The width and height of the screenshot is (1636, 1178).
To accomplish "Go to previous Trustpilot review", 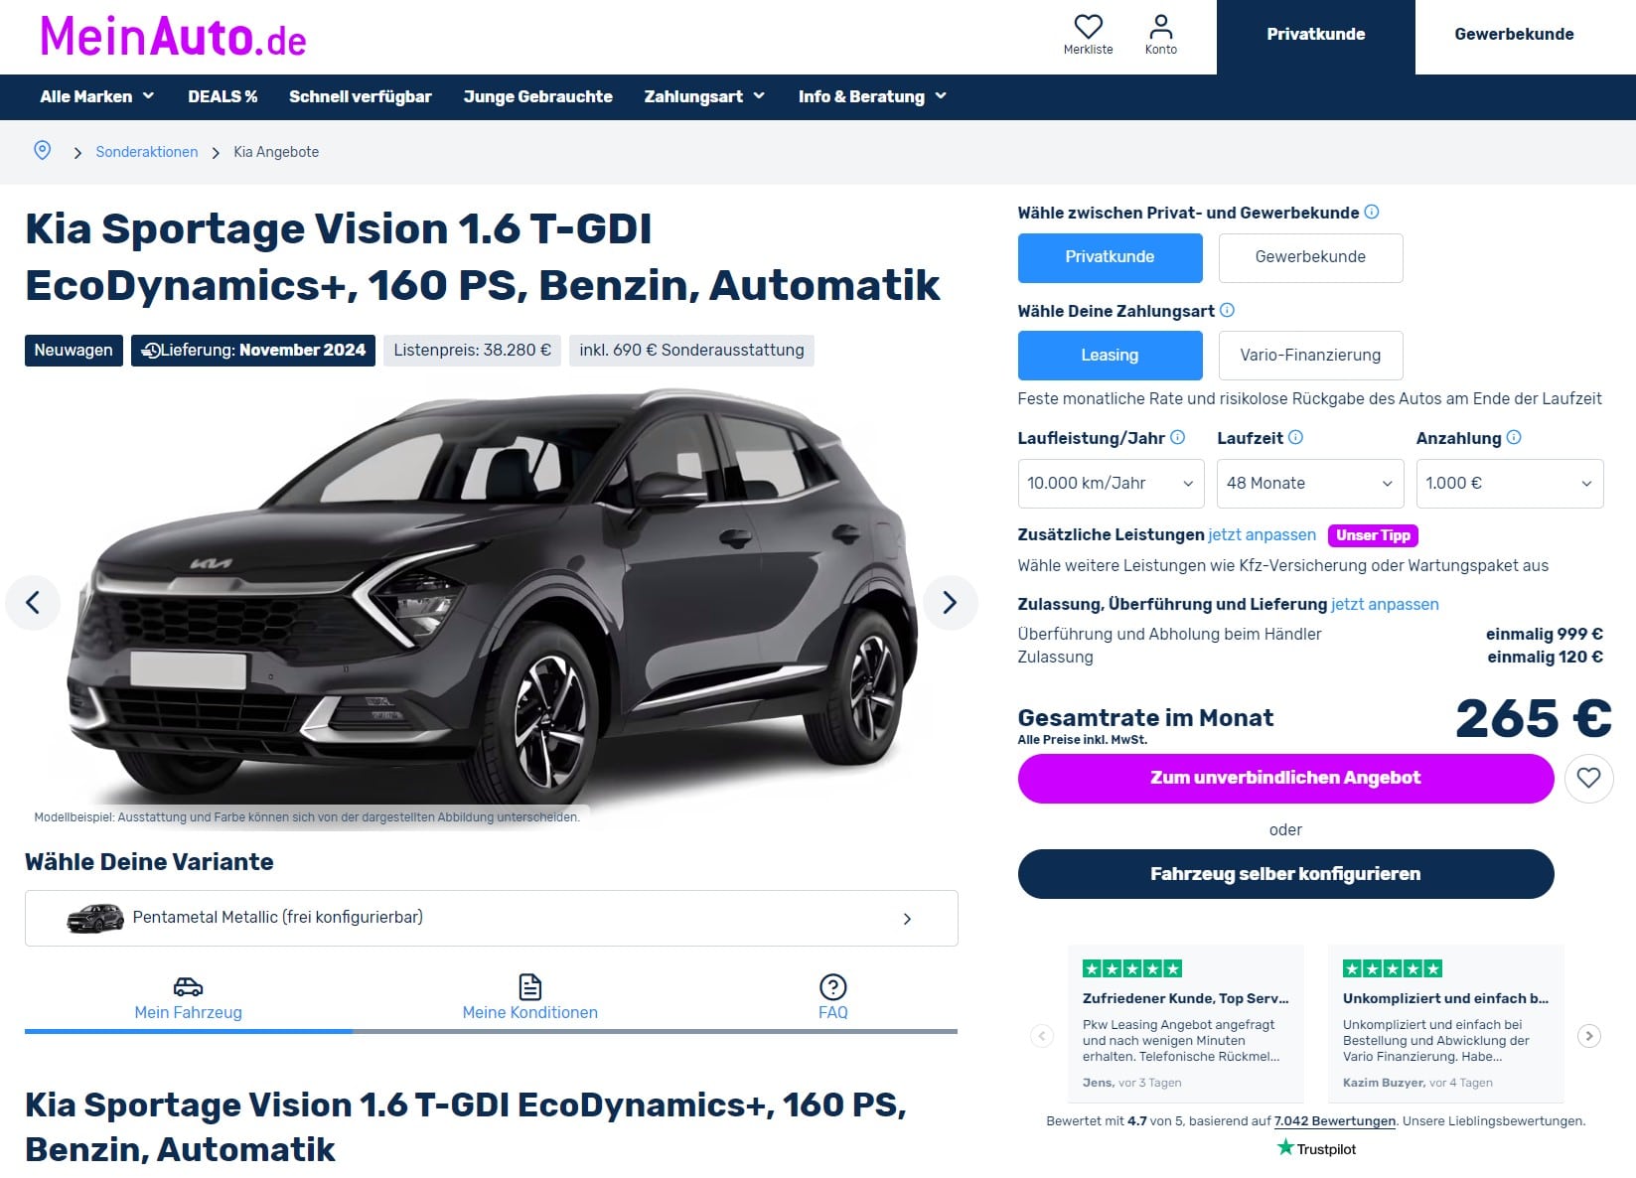I will [x=1042, y=1036].
